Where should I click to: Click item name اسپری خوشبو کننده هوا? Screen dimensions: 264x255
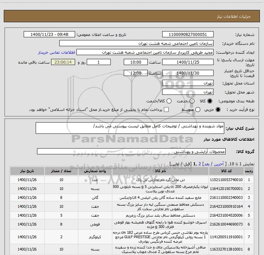[160, 225]
